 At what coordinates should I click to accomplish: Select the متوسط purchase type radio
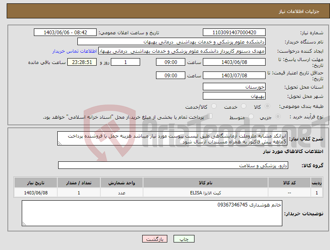click(251, 116)
